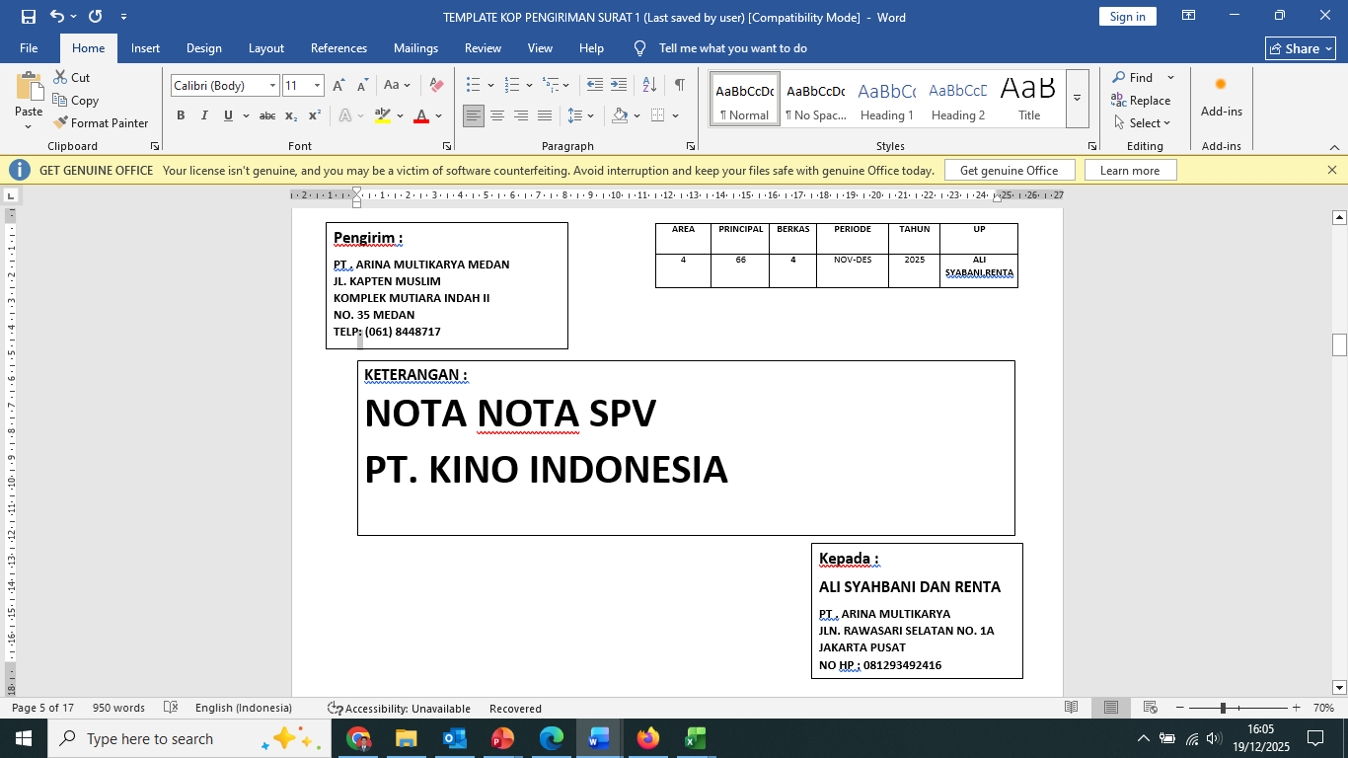The width and height of the screenshot is (1348, 758).
Task: Click the Align Right icon
Action: (x=521, y=115)
